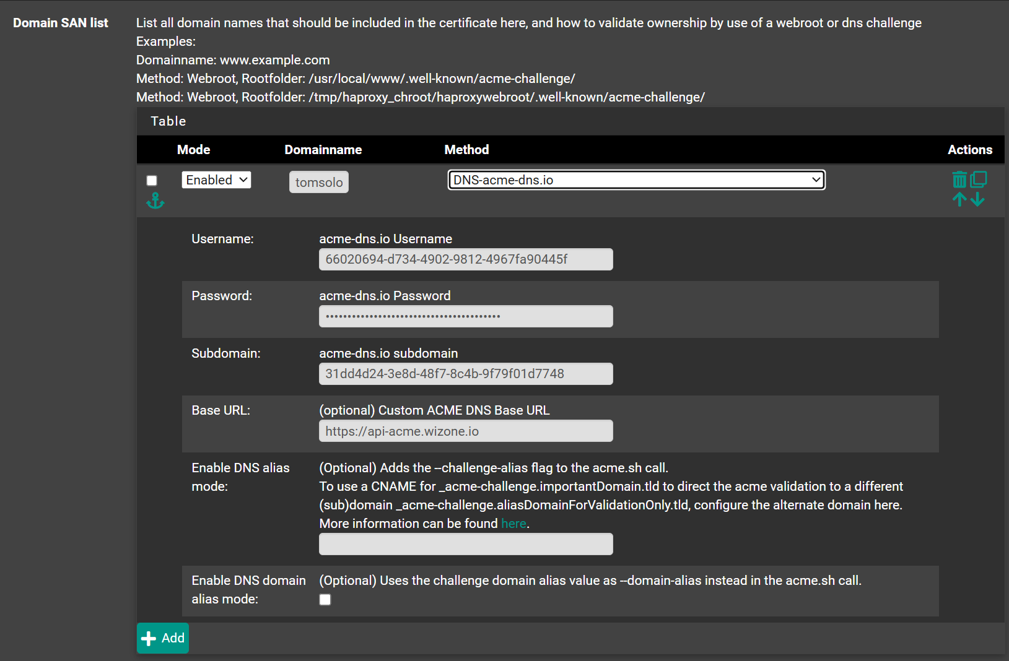Open the Mode dropdown set to Enabled
This screenshot has width=1009, height=661.
point(216,179)
